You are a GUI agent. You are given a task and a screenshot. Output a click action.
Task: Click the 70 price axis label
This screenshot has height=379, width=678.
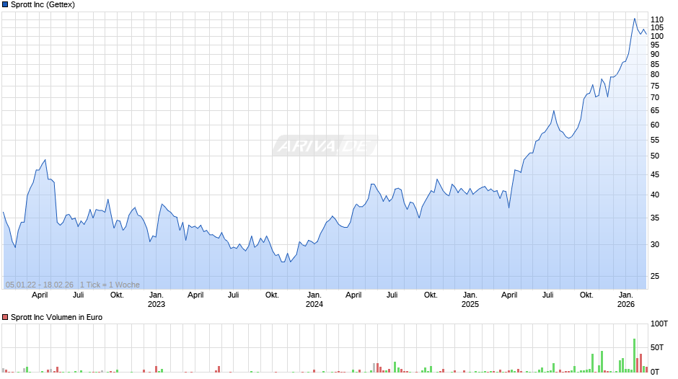coord(655,98)
